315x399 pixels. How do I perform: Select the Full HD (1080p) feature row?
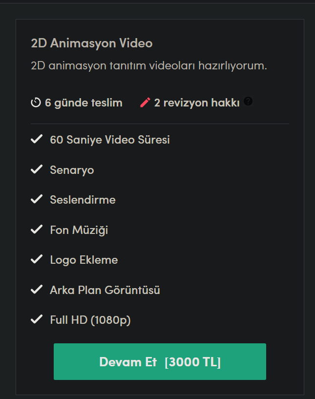pyautogui.click(x=90, y=320)
